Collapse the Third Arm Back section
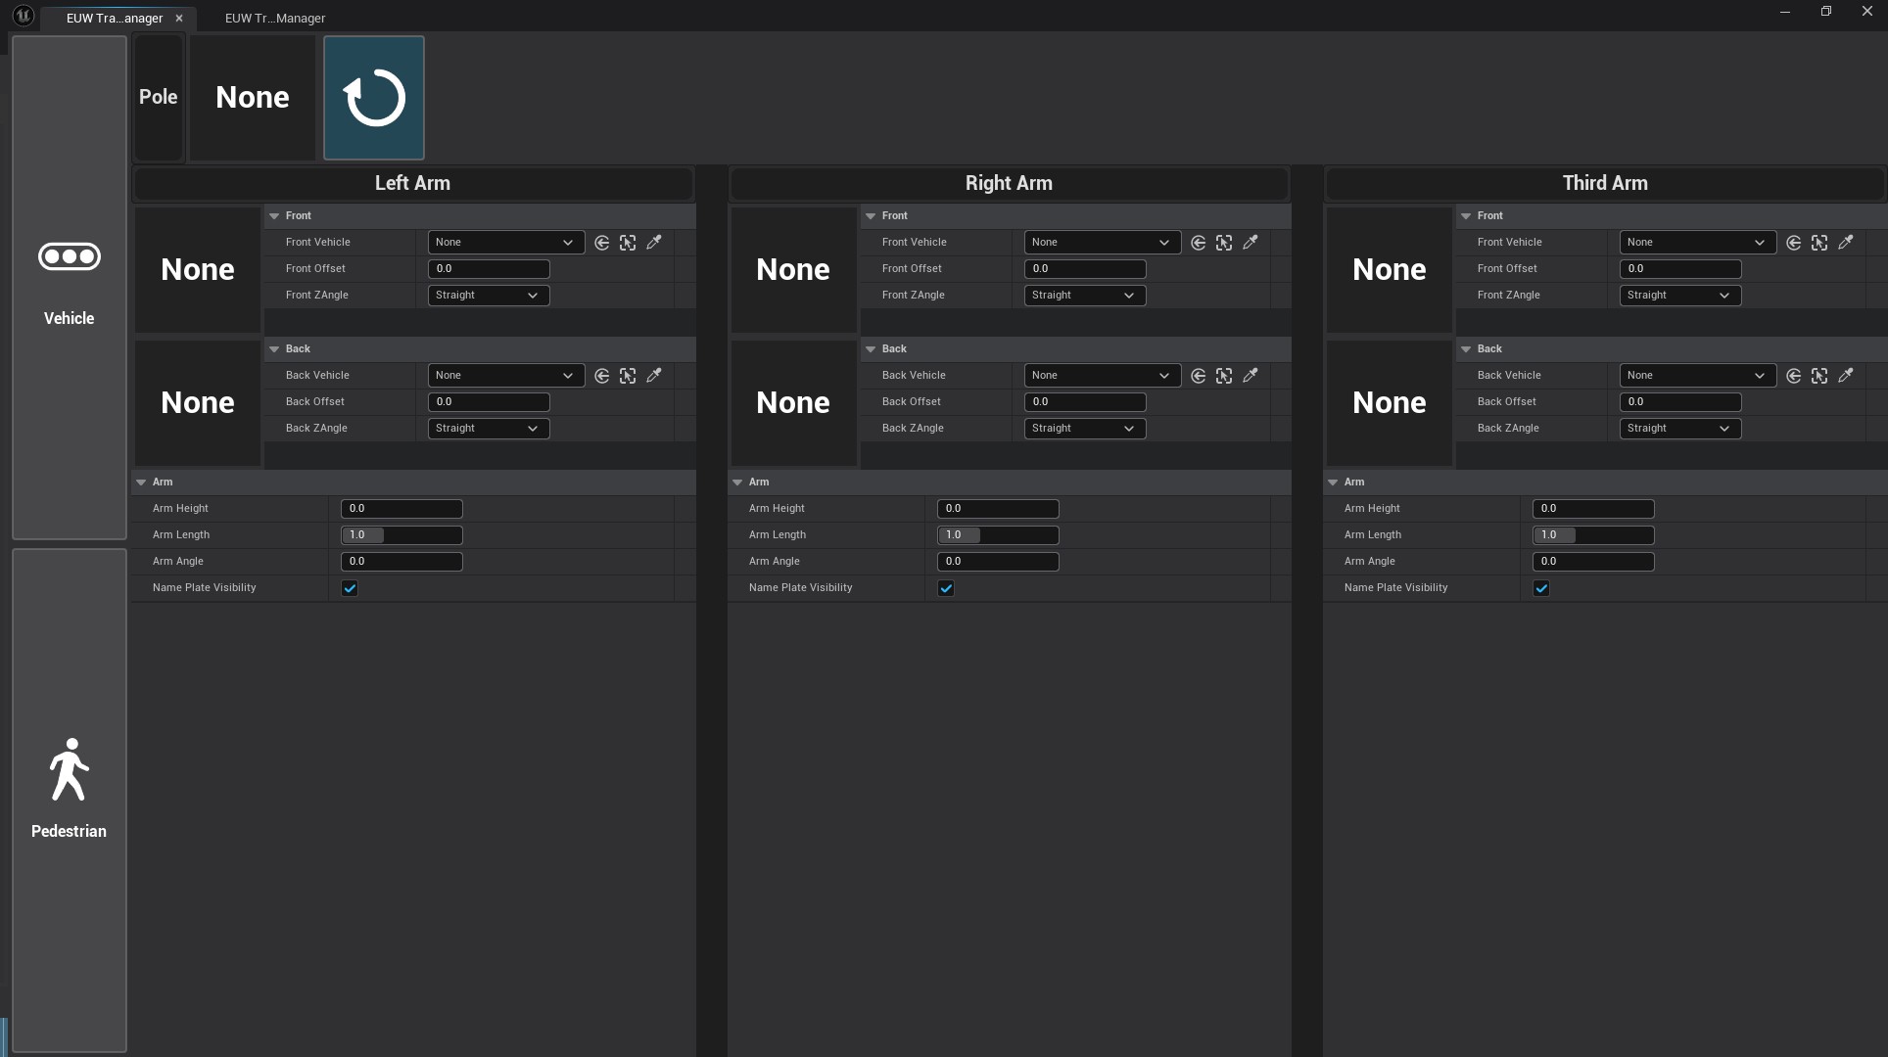The height and width of the screenshot is (1057, 1888). pyautogui.click(x=1466, y=349)
